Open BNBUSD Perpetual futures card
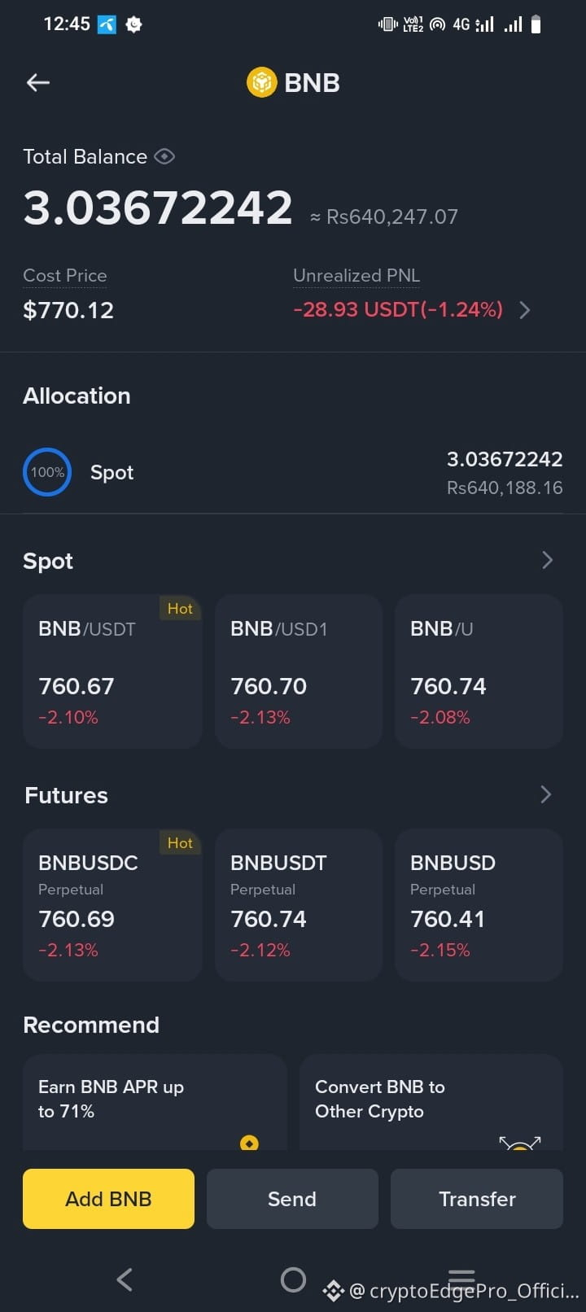This screenshot has height=1312, width=586. 479,905
